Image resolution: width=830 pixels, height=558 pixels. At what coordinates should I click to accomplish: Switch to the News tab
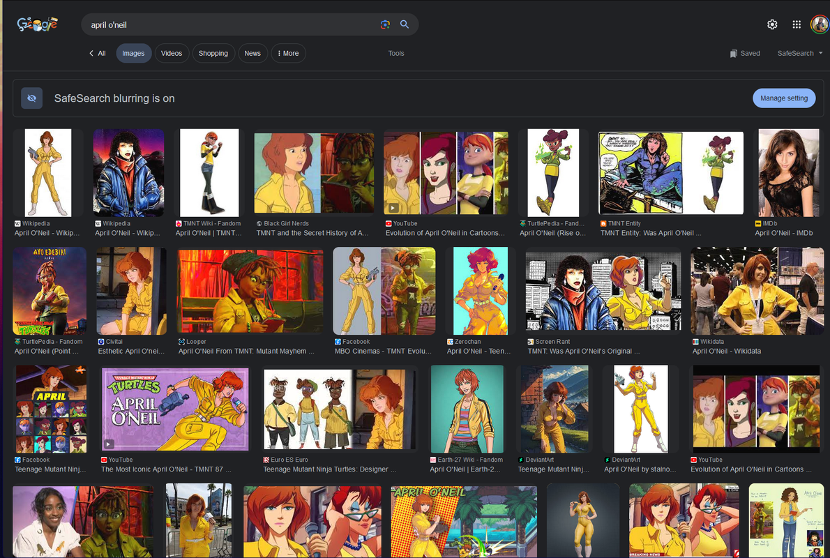tap(252, 54)
